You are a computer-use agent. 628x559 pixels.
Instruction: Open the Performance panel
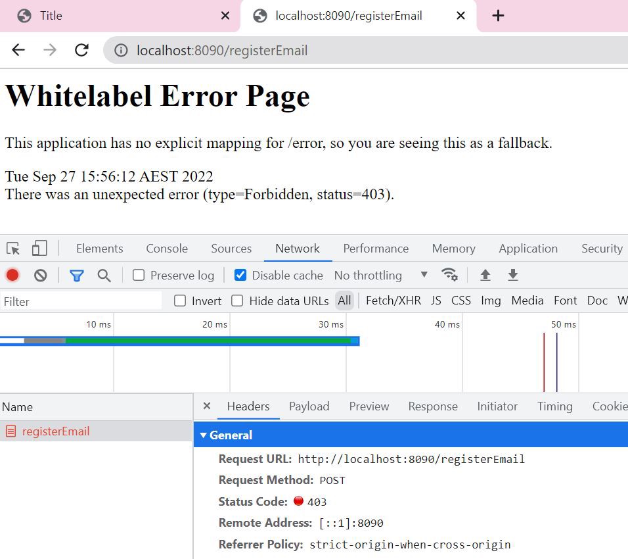pos(376,249)
